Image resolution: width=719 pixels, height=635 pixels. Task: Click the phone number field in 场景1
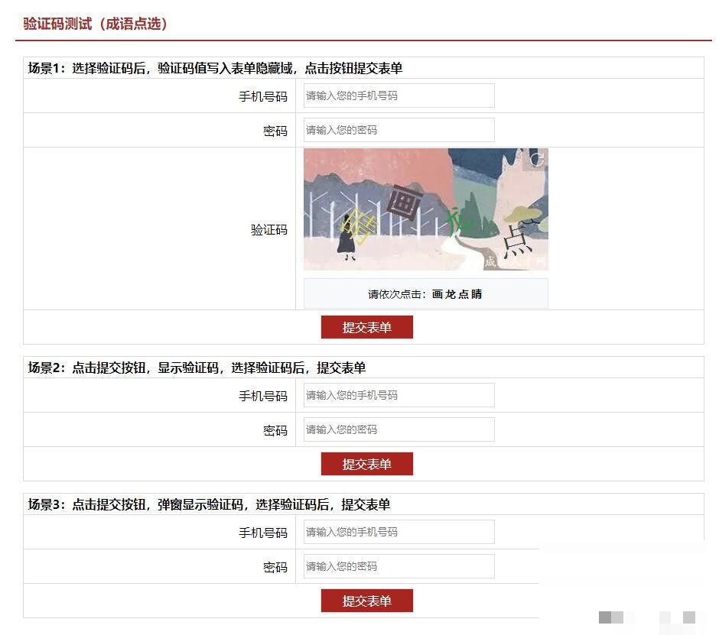pyautogui.click(x=398, y=95)
